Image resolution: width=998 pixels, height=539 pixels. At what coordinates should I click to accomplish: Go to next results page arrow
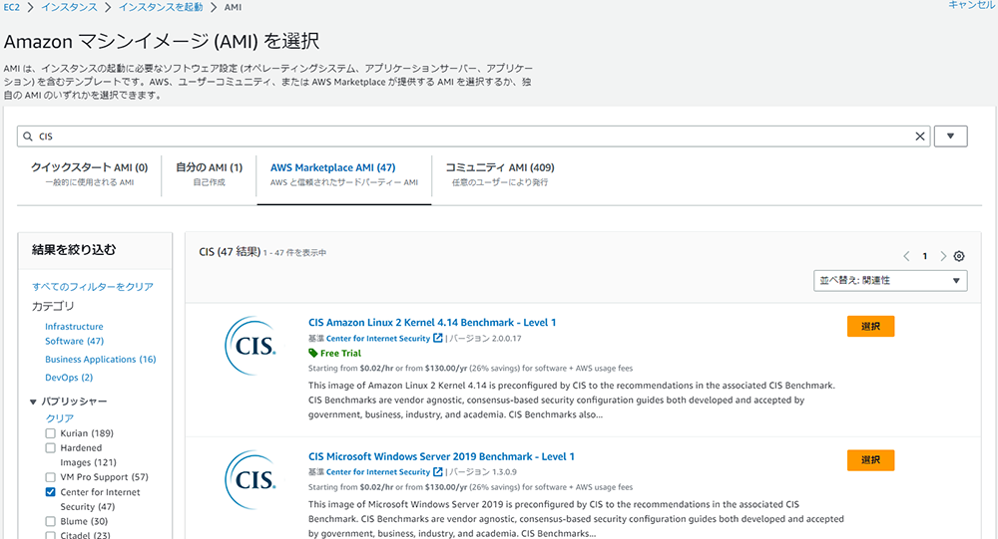tap(943, 256)
